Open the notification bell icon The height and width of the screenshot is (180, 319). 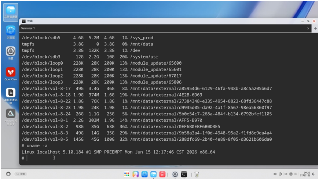coord(313,174)
